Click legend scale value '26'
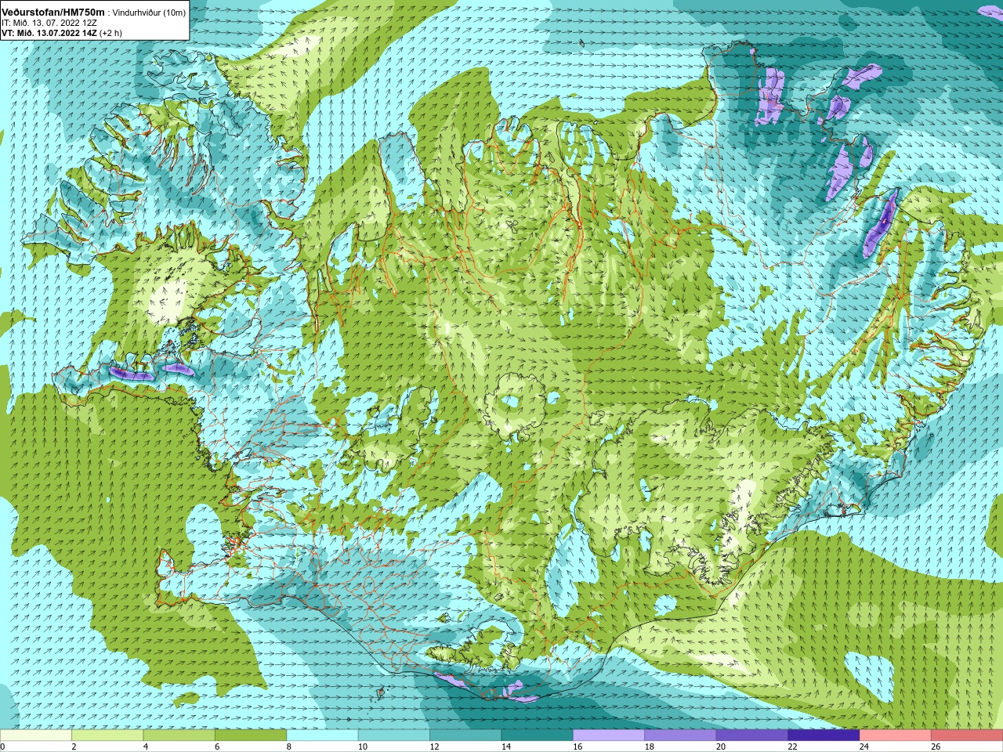1003x752 pixels. click(x=936, y=747)
